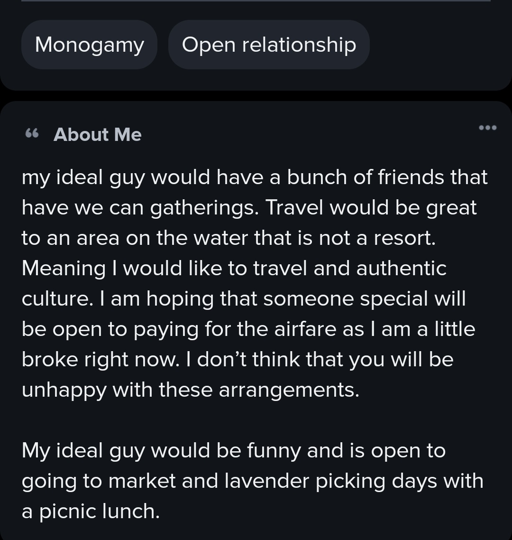
Task: Click the line mentioning 'paying for the airfare'
Action: (x=248, y=329)
